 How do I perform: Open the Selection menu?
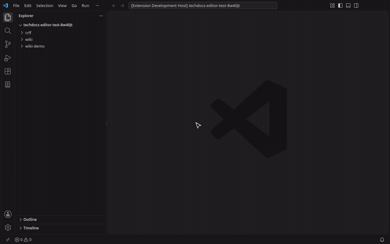[x=45, y=5]
